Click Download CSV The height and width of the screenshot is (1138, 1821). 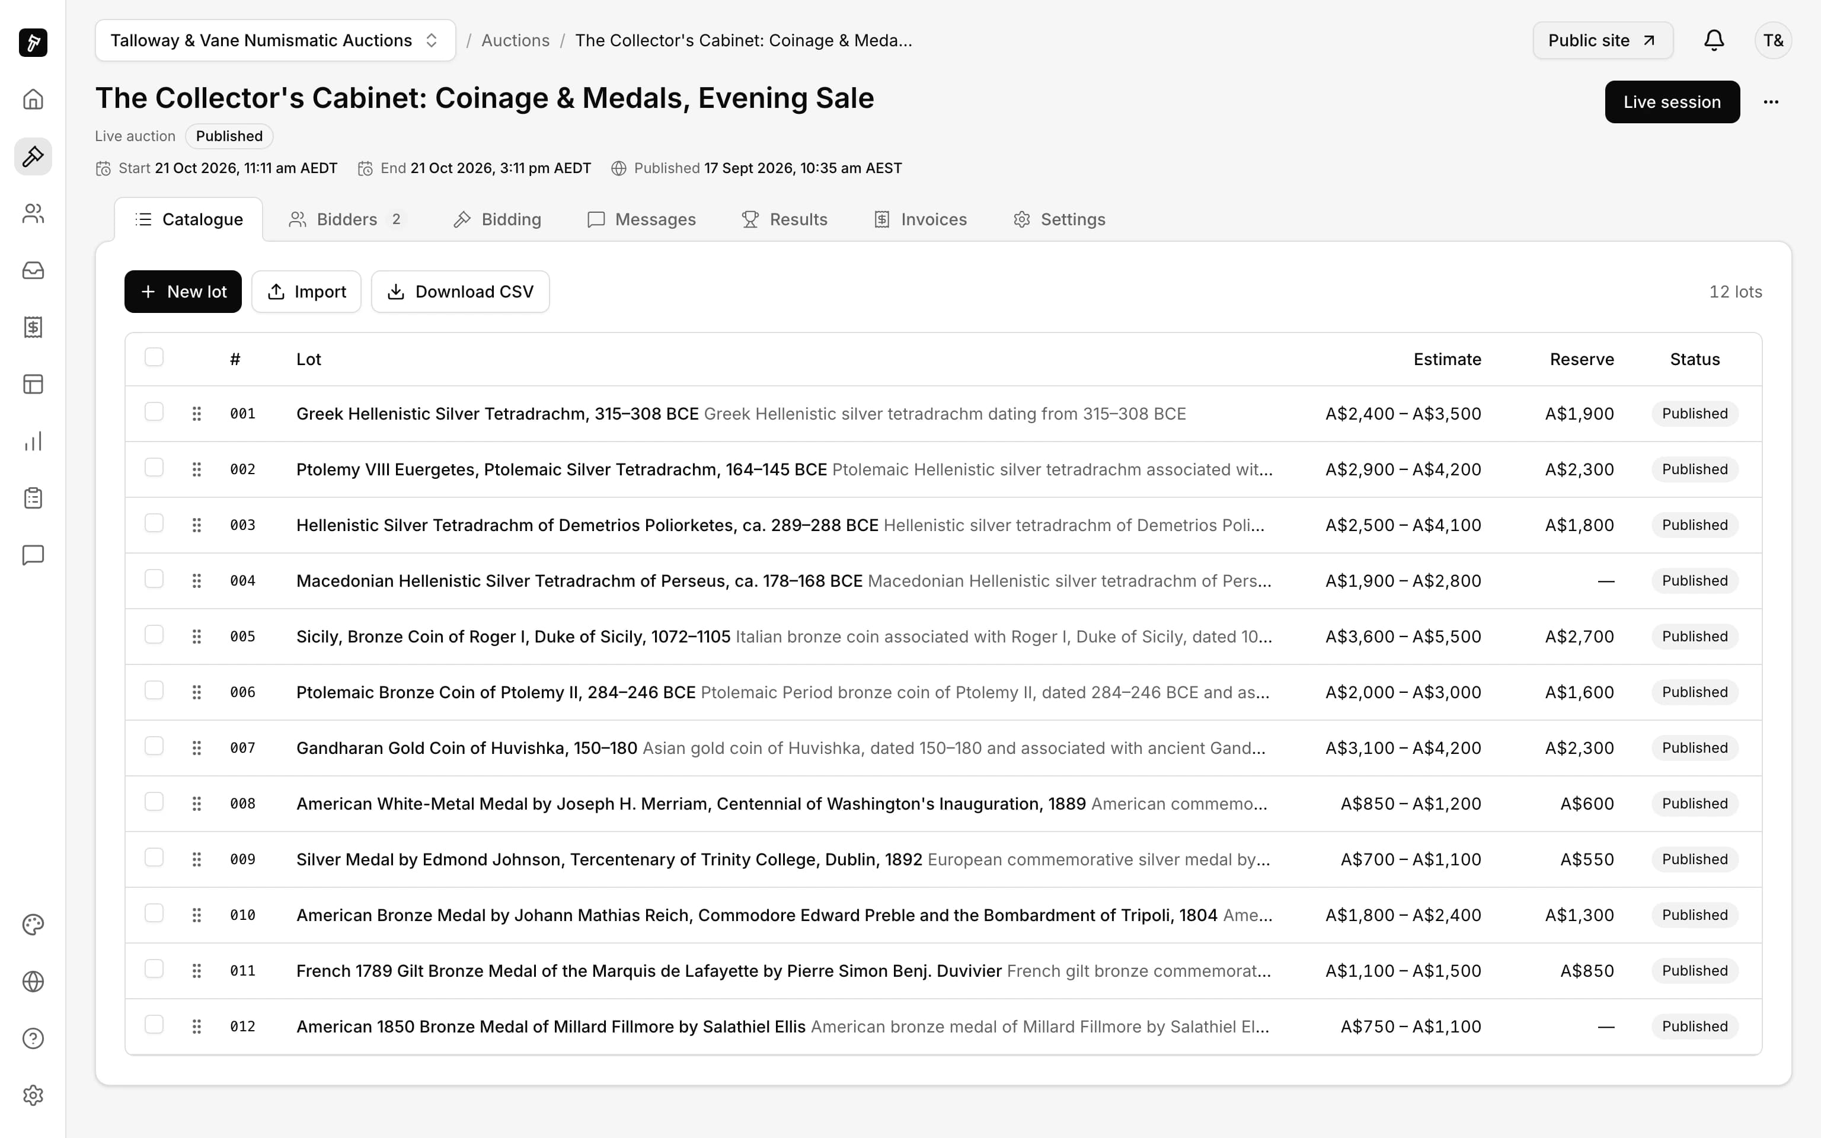point(461,291)
